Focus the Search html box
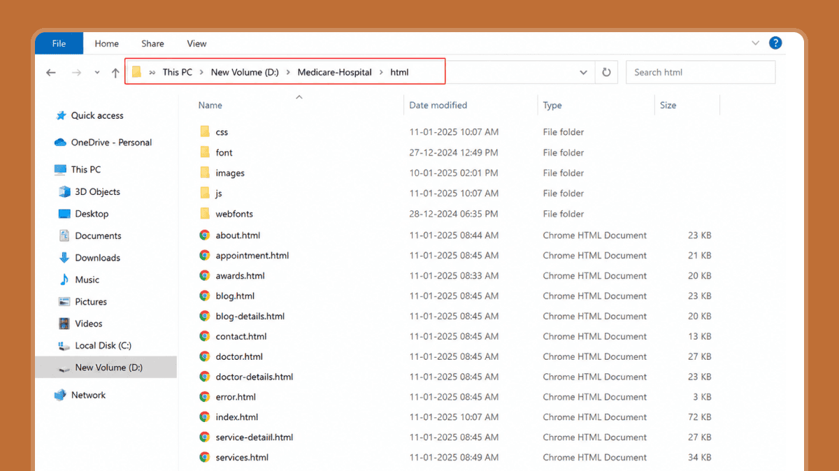This screenshot has width=839, height=471. pyautogui.click(x=701, y=73)
